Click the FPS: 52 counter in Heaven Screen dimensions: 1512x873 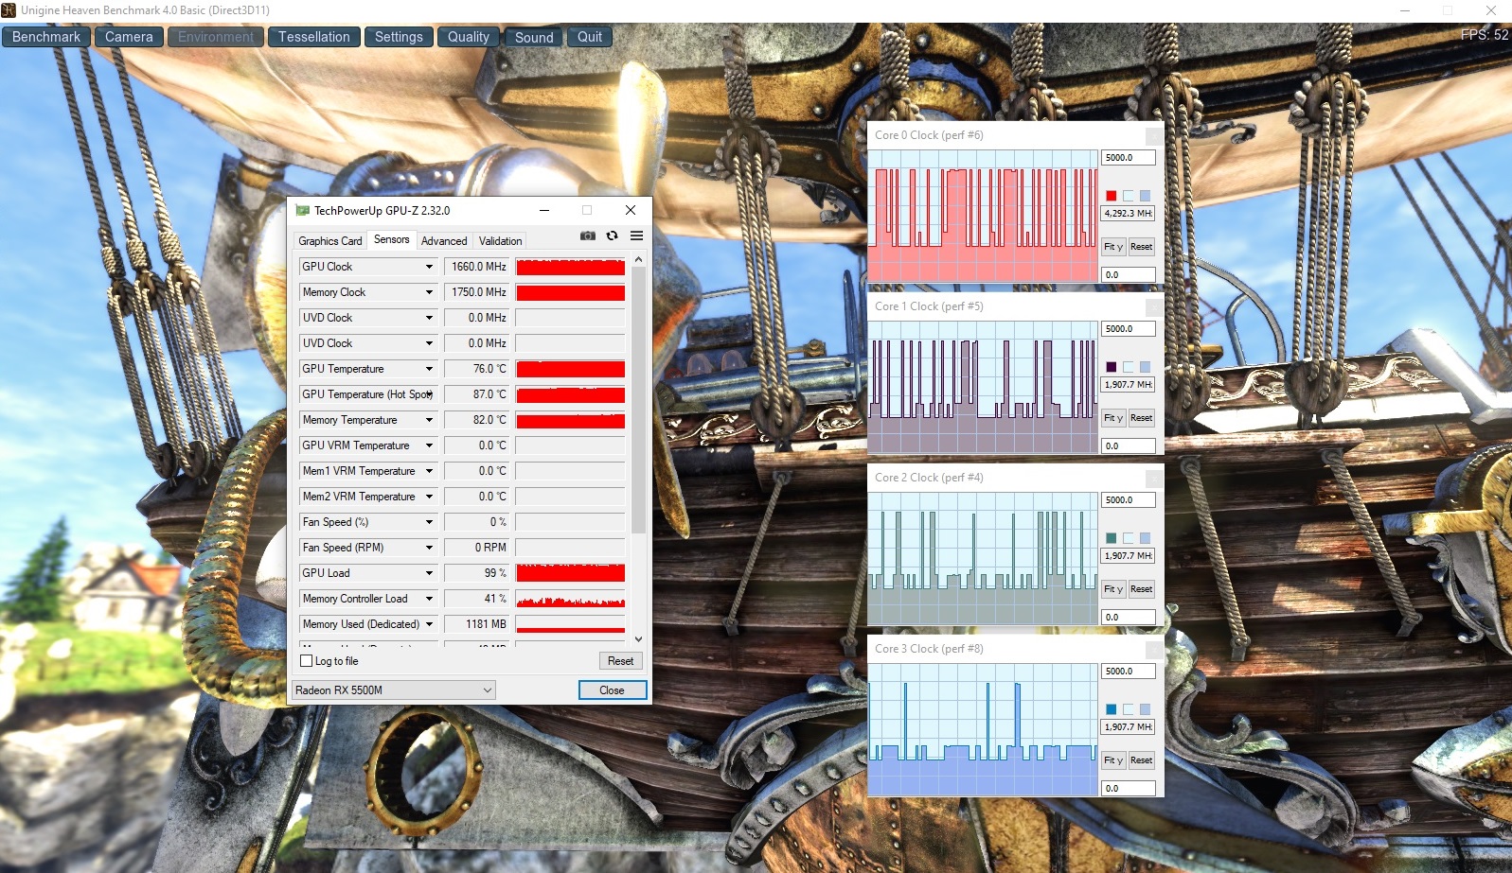pyautogui.click(x=1485, y=35)
